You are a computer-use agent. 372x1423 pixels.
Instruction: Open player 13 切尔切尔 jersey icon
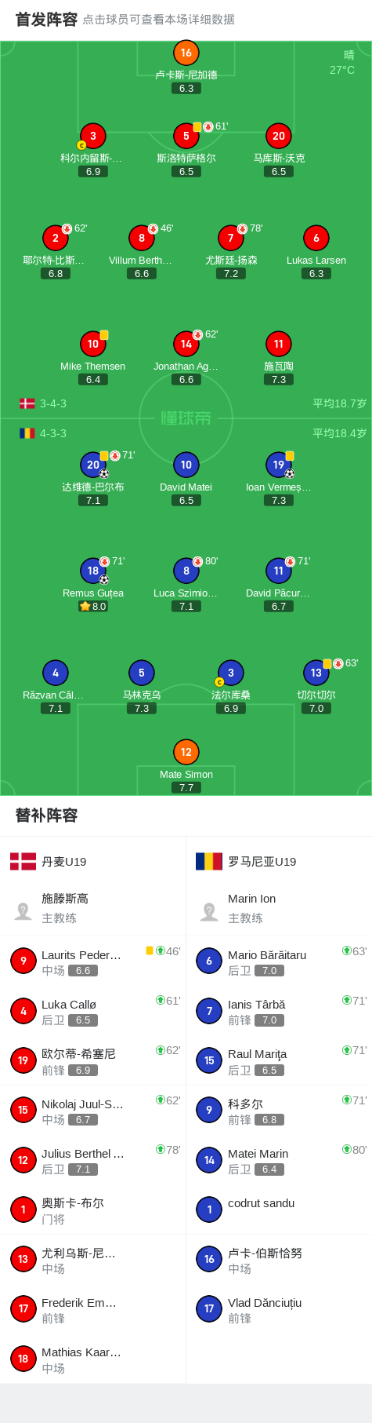click(x=316, y=673)
